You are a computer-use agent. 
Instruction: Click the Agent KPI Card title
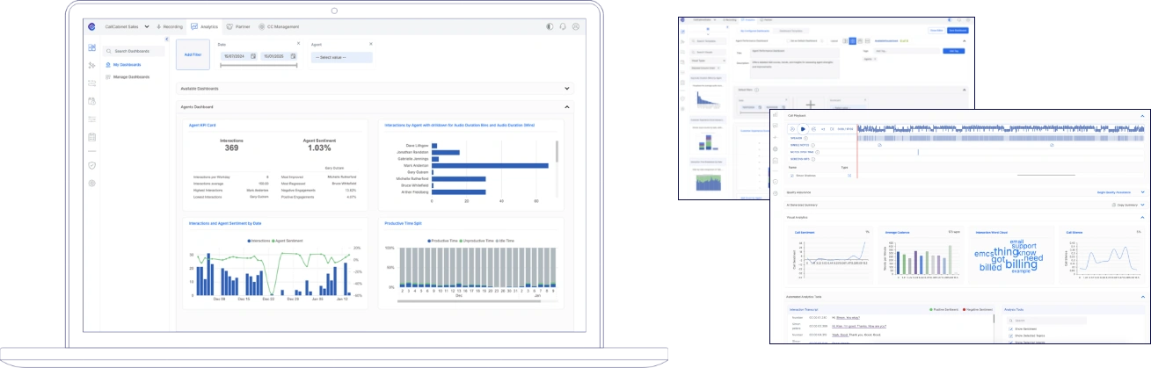pyautogui.click(x=201, y=125)
